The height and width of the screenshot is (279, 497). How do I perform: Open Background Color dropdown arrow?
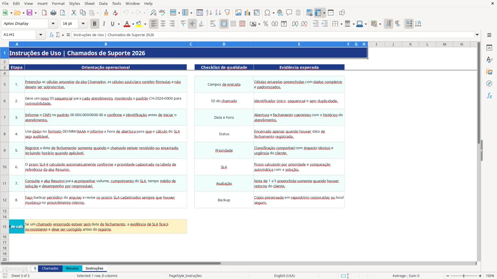(x=145, y=24)
